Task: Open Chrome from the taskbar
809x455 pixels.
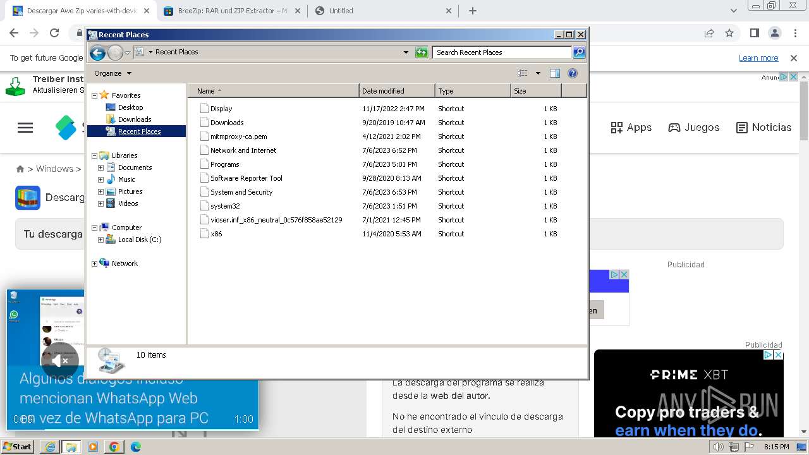Action: [x=114, y=447]
